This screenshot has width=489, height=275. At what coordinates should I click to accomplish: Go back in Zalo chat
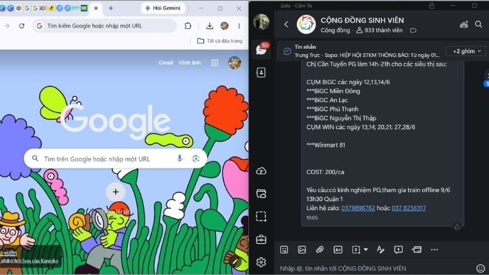tap(286, 24)
